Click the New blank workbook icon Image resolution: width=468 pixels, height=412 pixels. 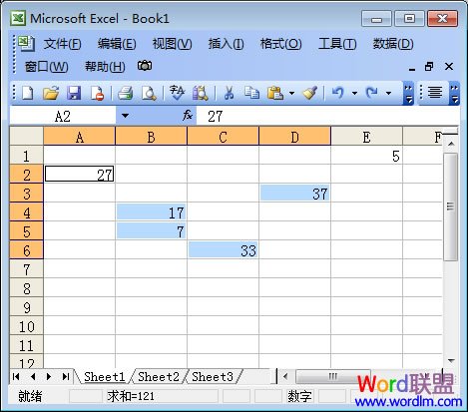(x=28, y=93)
